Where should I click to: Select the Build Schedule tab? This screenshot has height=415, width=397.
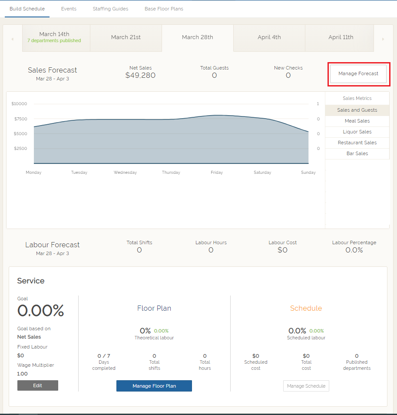27,9
